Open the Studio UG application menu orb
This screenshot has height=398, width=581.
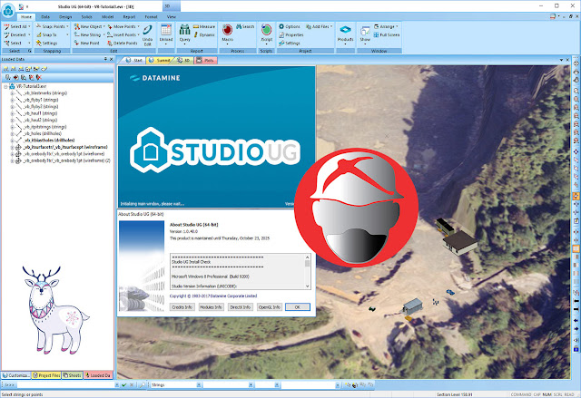click(x=8, y=11)
